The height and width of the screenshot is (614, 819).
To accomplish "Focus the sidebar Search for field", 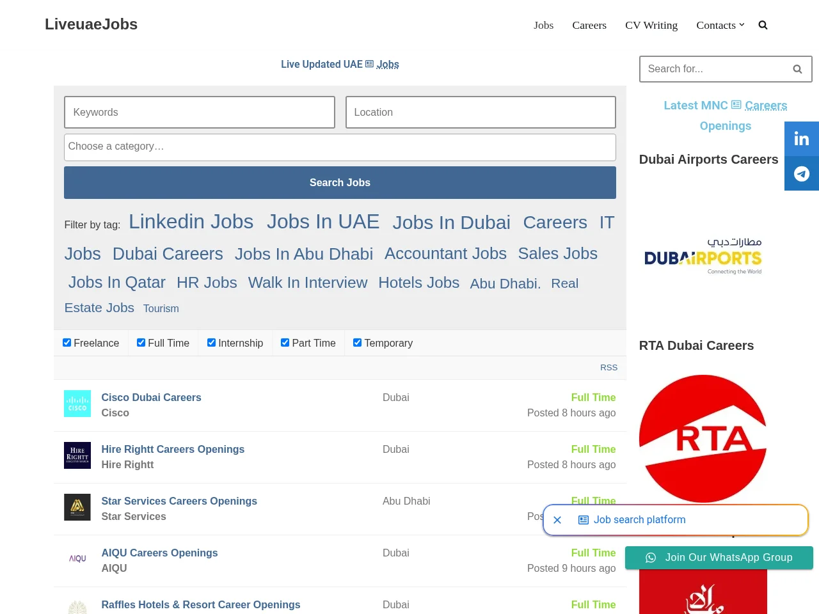I will [714, 69].
